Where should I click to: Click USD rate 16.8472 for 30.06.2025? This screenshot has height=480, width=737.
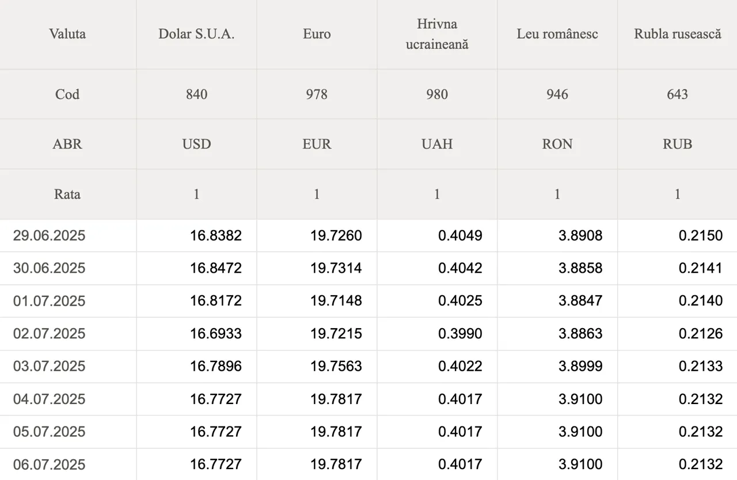click(x=216, y=268)
